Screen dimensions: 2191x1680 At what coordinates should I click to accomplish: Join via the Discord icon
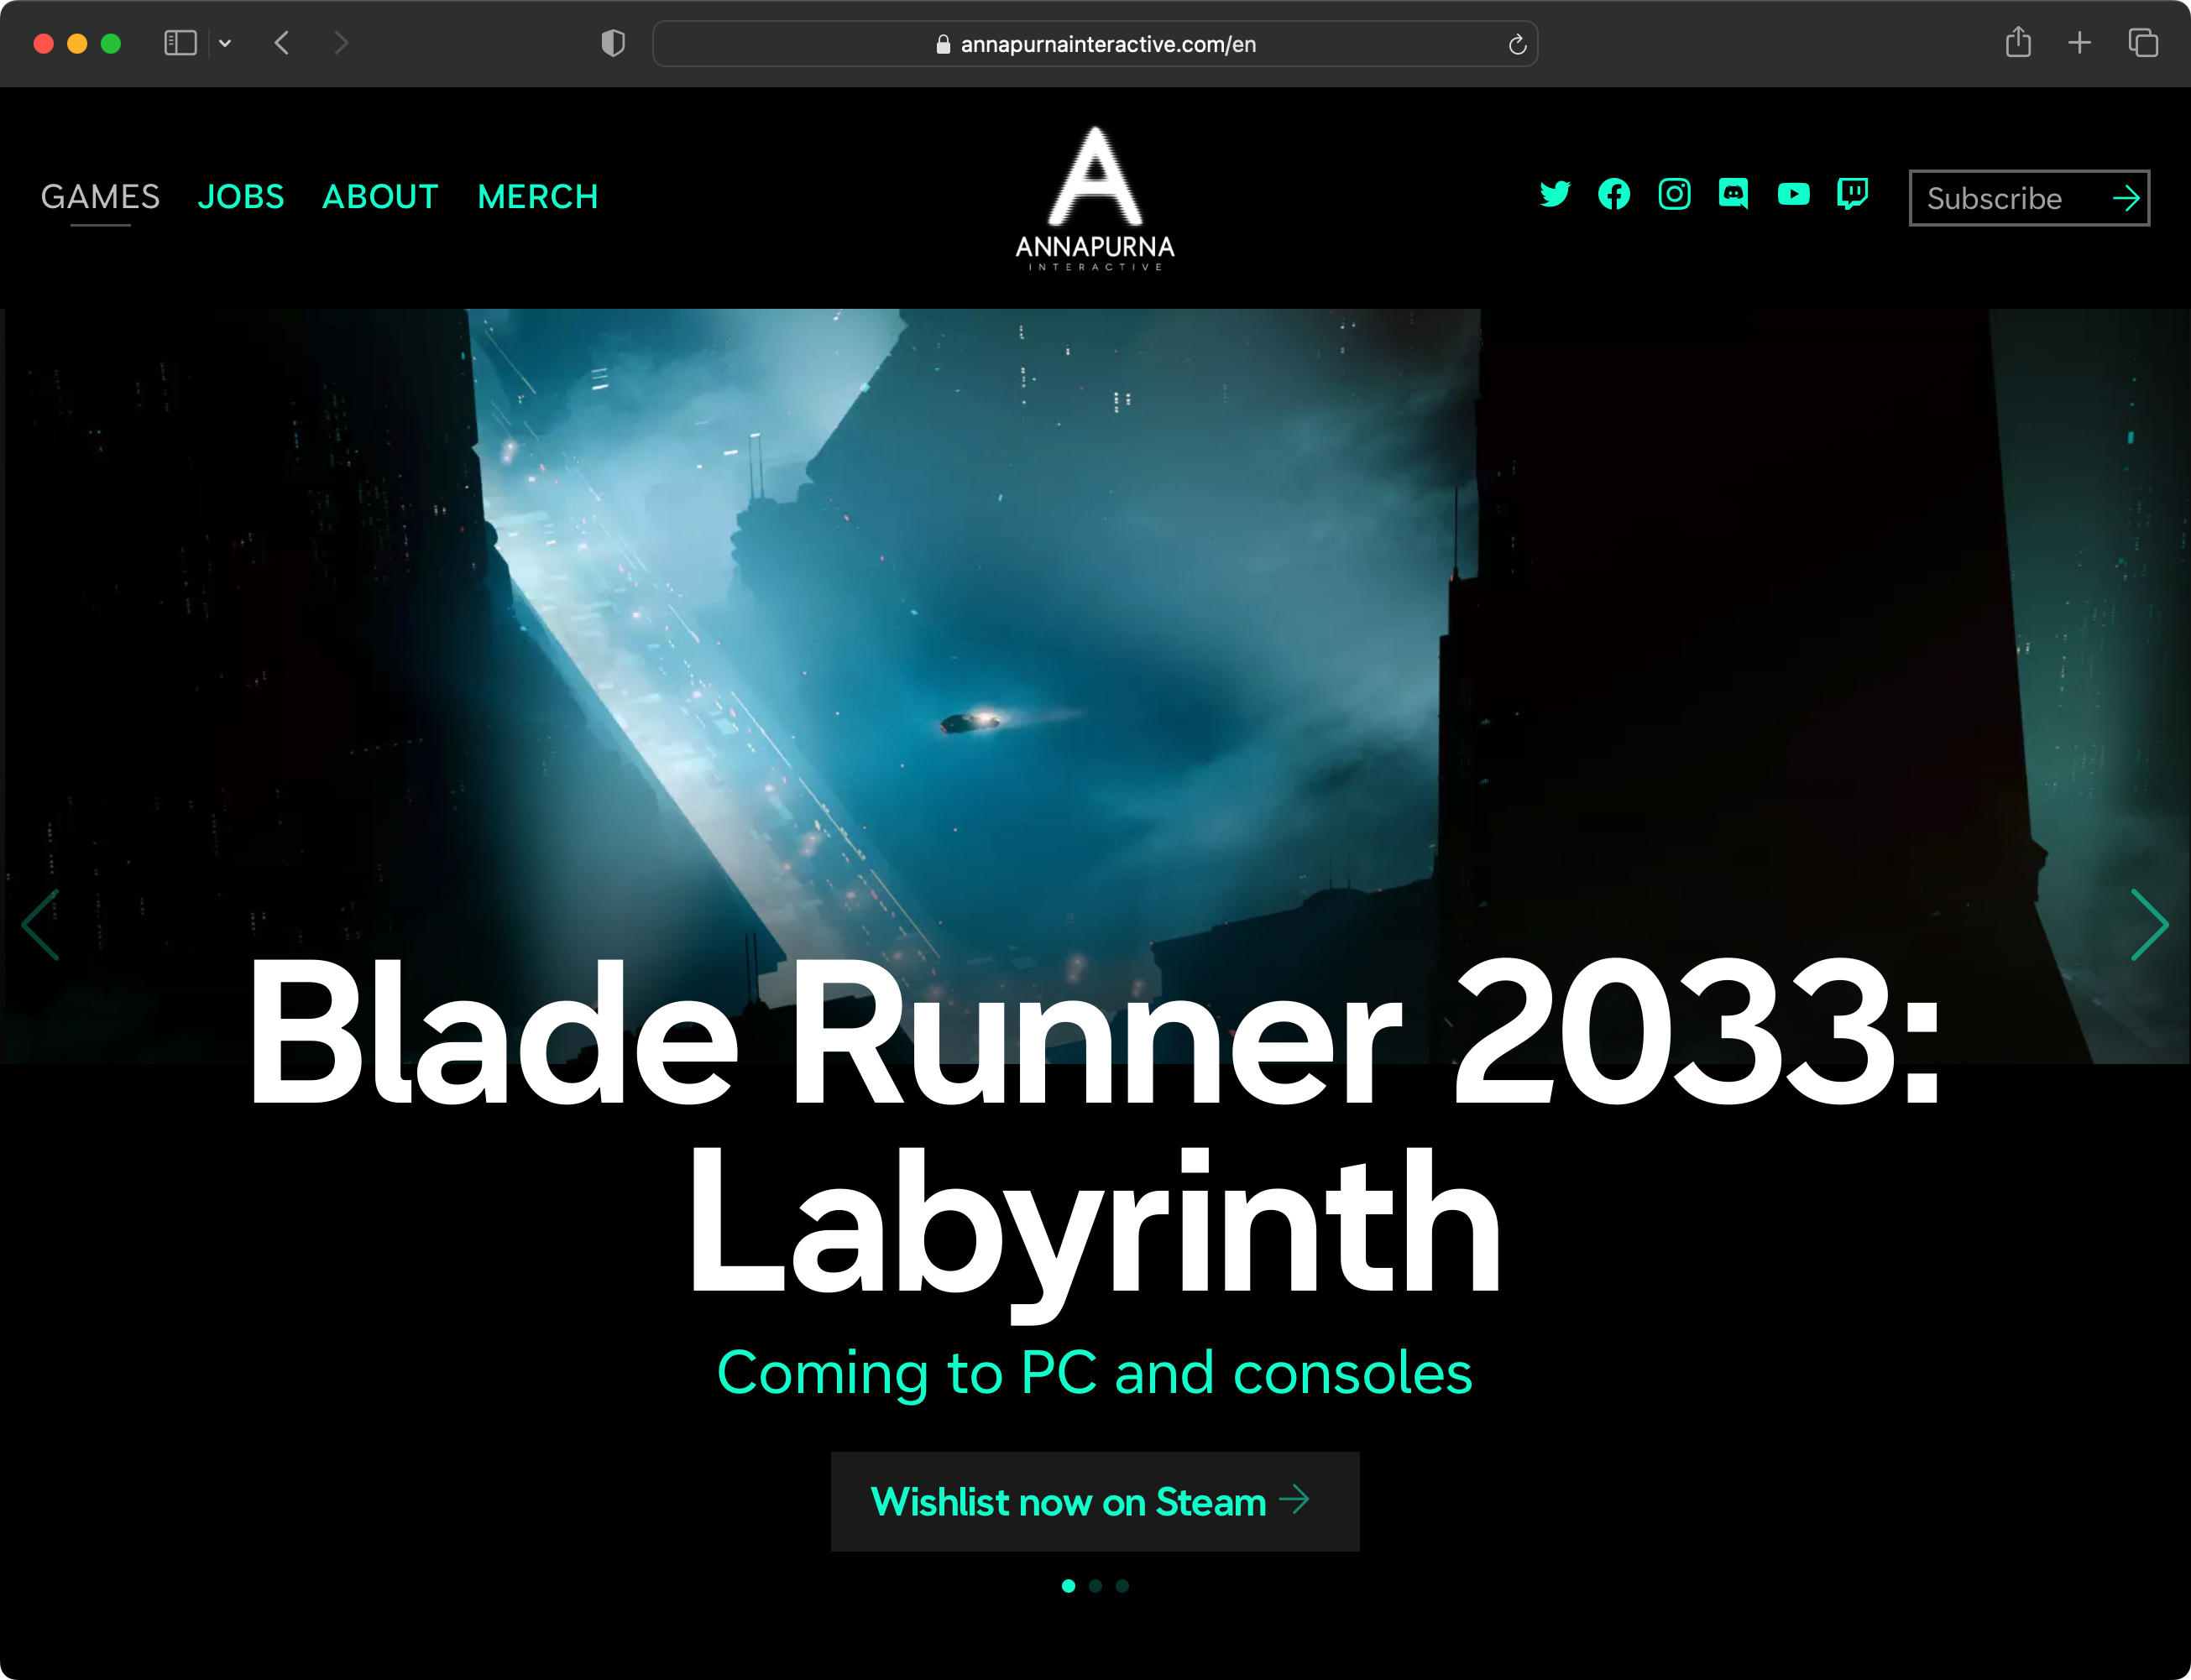1733,194
